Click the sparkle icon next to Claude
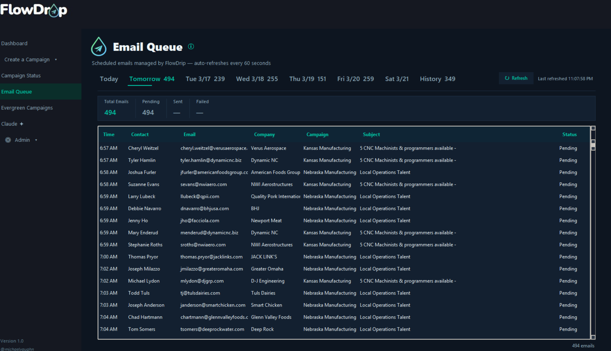This screenshot has height=351, width=611. pyautogui.click(x=22, y=124)
